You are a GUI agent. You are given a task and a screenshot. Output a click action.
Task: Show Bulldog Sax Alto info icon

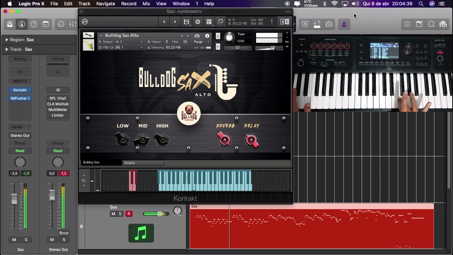(x=207, y=36)
